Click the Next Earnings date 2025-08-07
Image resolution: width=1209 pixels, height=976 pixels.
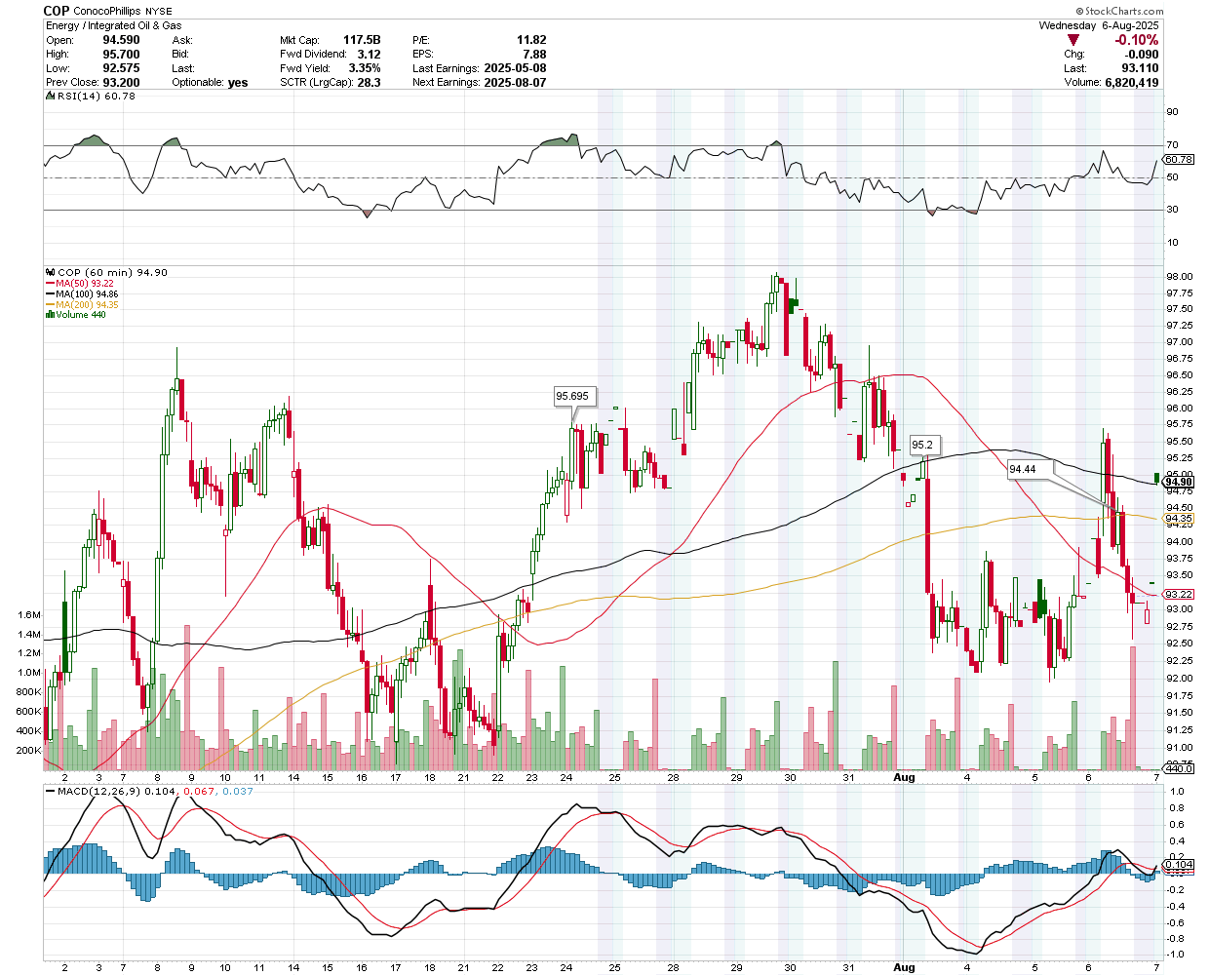tap(514, 83)
